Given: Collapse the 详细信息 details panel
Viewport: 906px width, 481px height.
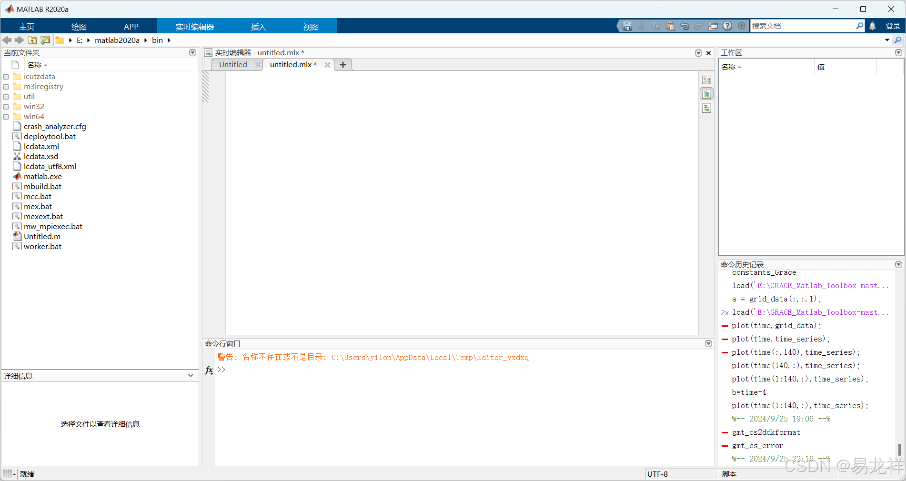Looking at the screenshot, I should (191, 376).
